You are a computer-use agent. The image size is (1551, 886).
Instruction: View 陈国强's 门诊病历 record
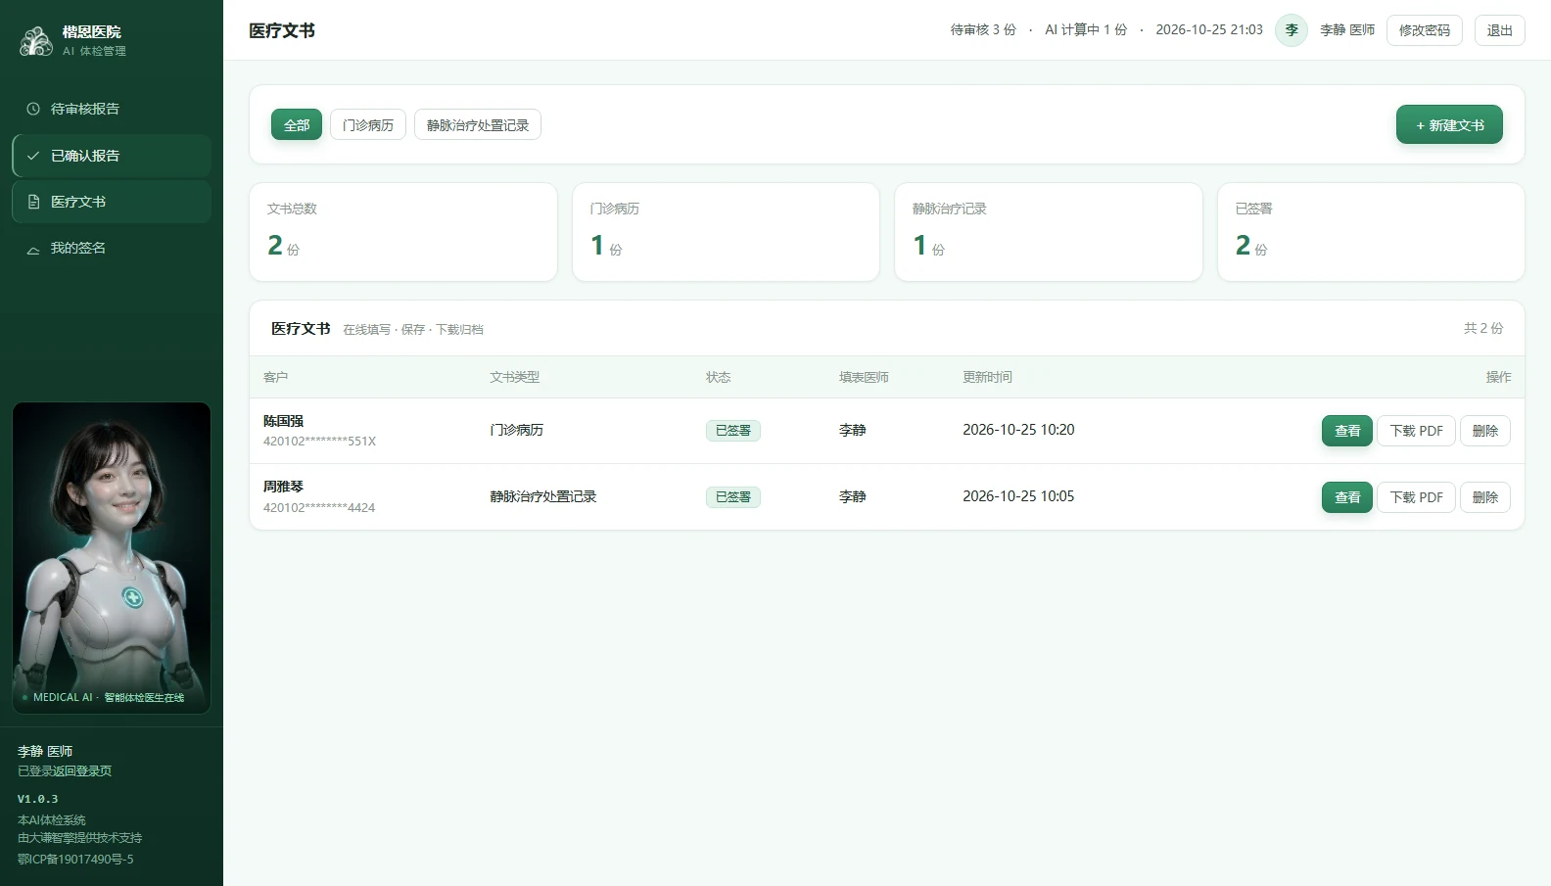(1347, 431)
